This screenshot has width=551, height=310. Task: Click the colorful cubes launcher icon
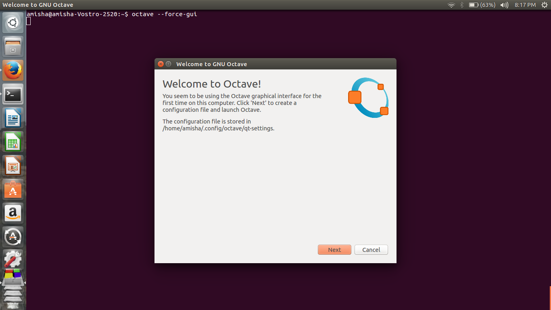point(13,277)
